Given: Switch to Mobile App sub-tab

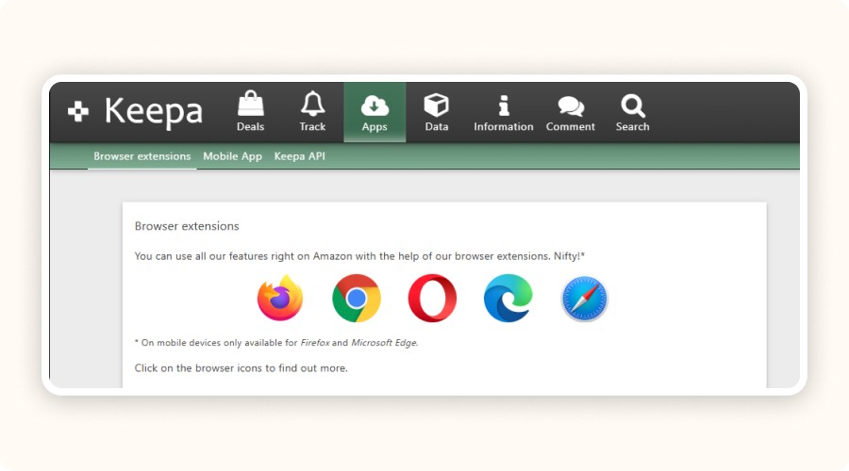Looking at the screenshot, I should pos(232,156).
